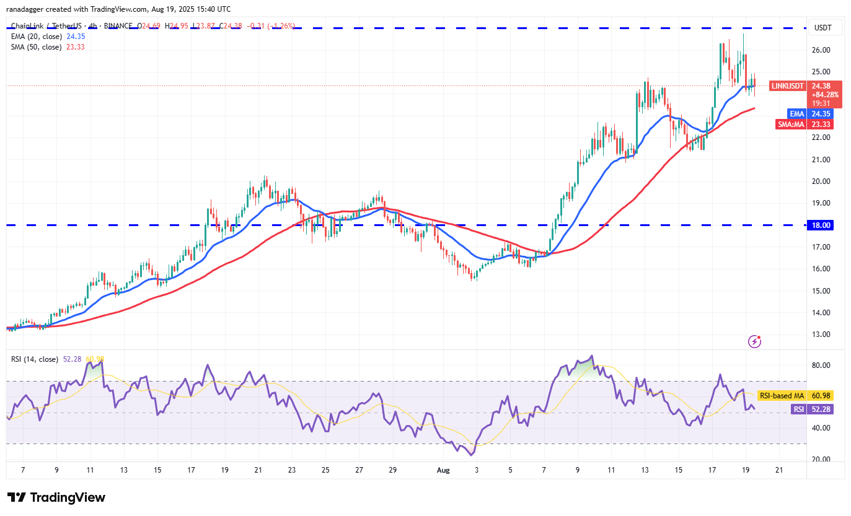Click date 21 at the time axis right end
The image size is (851, 516).
pos(779,470)
